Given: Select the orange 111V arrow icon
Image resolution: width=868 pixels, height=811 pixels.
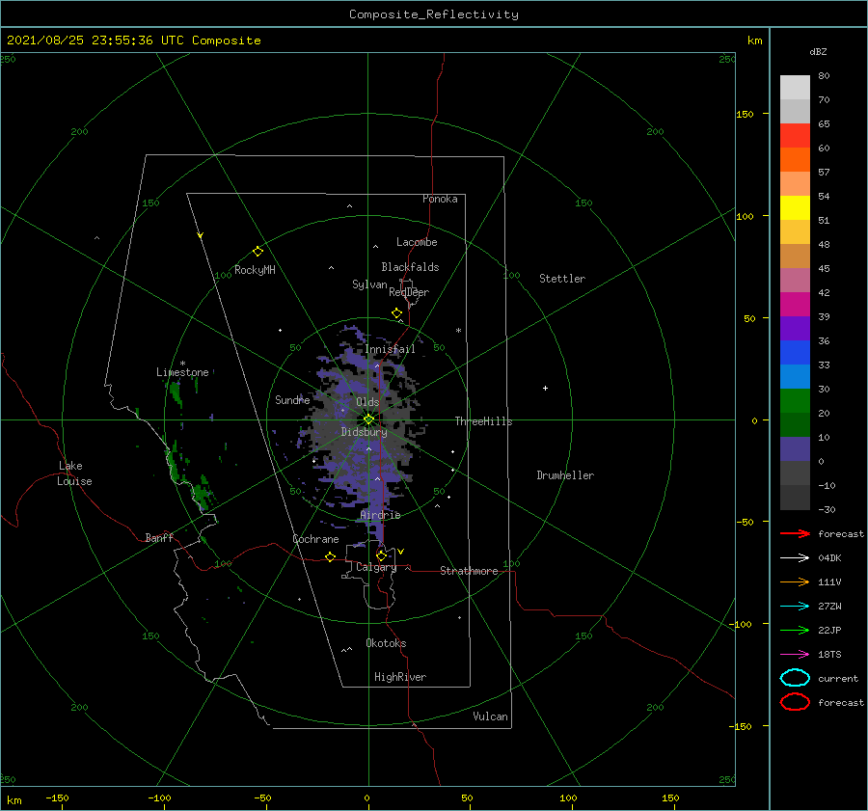Looking at the screenshot, I should click(x=795, y=581).
